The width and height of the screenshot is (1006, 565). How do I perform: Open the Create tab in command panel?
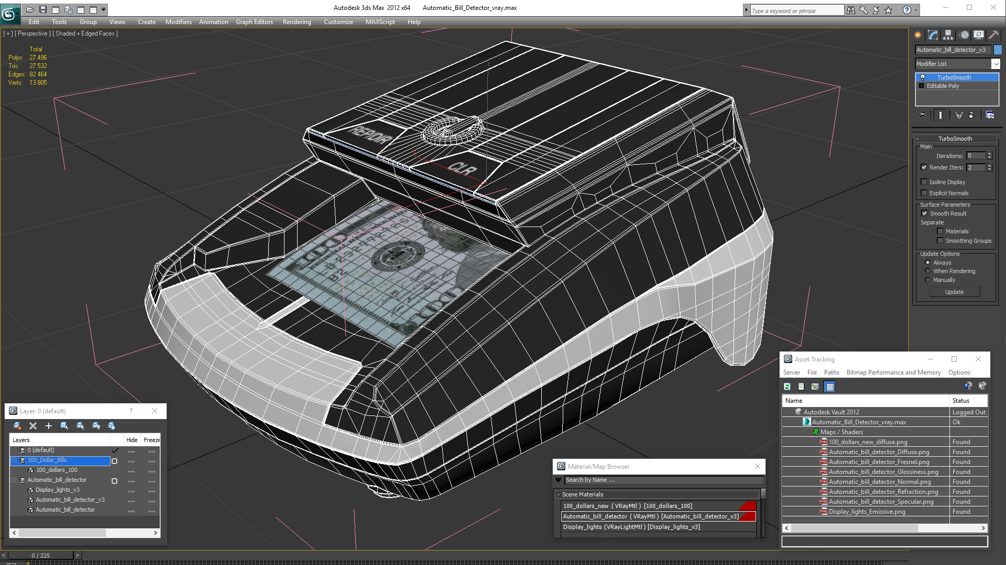click(918, 35)
